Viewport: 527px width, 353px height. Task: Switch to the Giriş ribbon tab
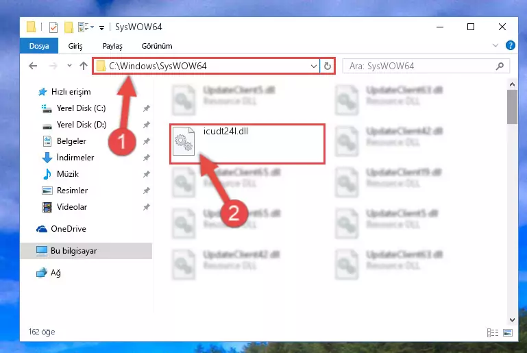coord(75,46)
